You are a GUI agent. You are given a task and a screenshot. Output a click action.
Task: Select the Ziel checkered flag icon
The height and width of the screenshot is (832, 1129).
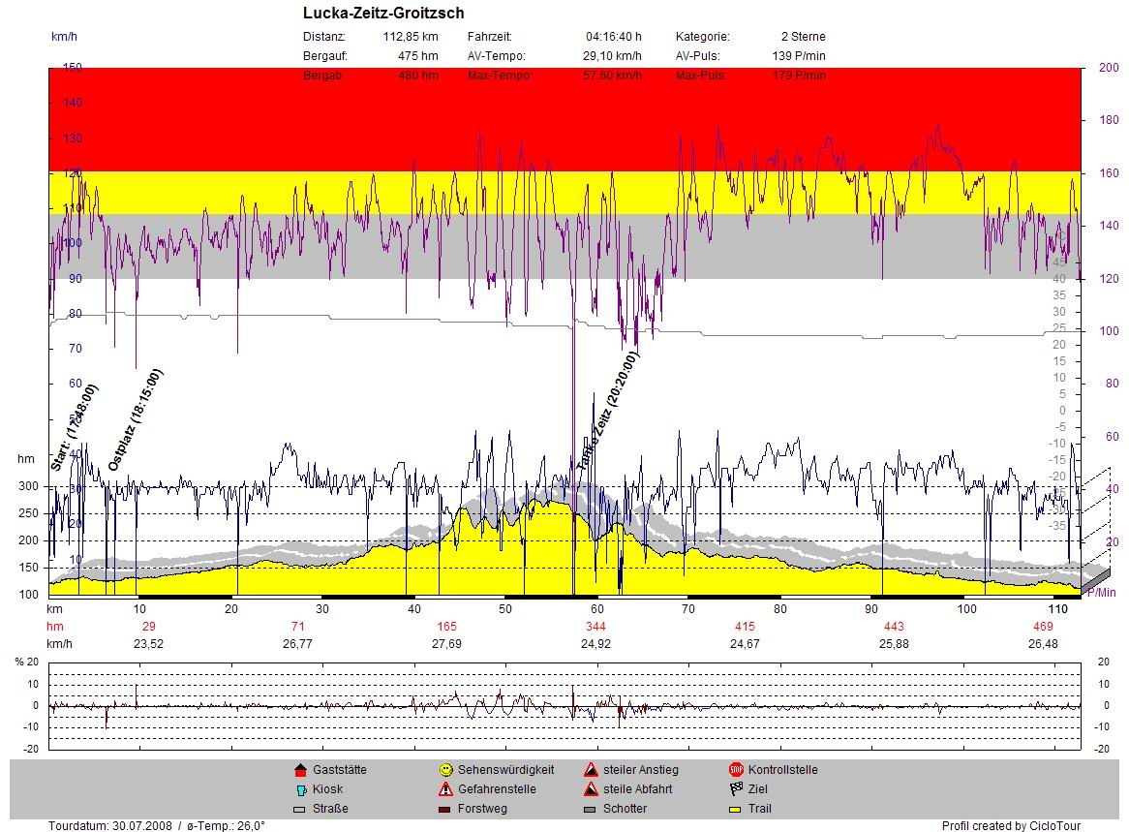point(736,789)
